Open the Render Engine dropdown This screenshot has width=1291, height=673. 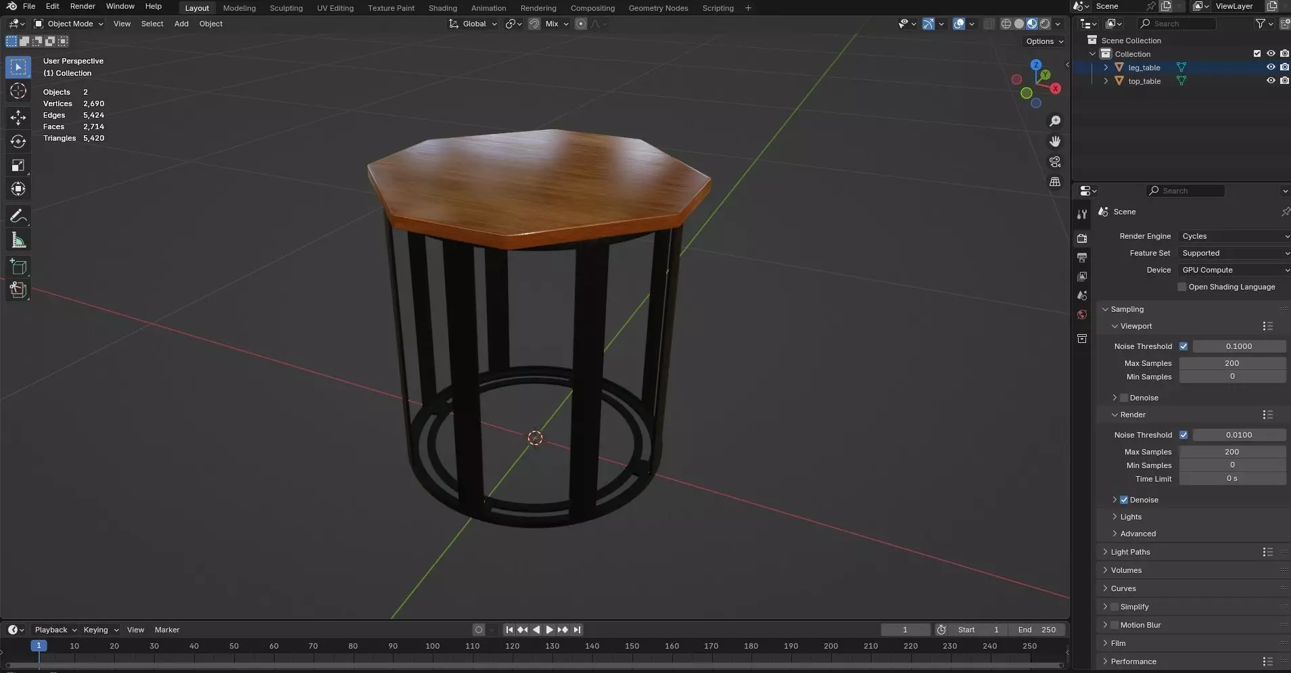tap(1234, 236)
